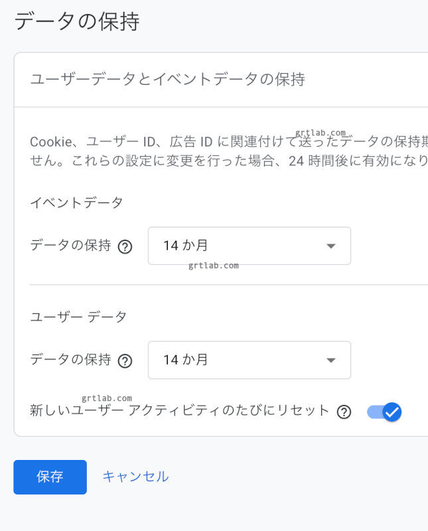Click help icon beside user data retention
The height and width of the screenshot is (531, 428).
[x=125, y=360]
